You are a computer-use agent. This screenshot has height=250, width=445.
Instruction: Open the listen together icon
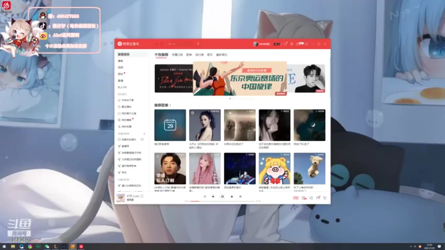point(318,198)
